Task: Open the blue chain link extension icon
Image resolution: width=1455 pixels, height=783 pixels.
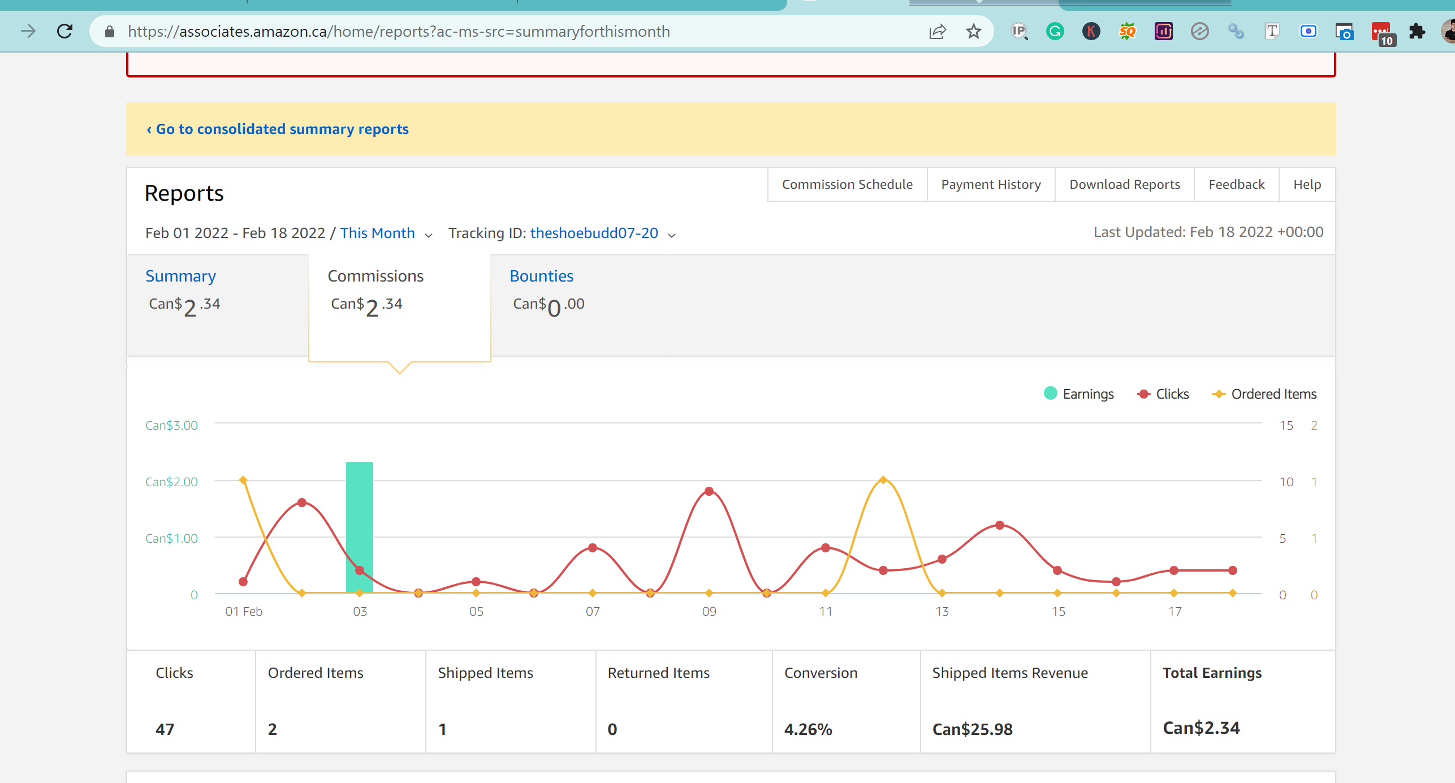Action: coord(1236,31)
